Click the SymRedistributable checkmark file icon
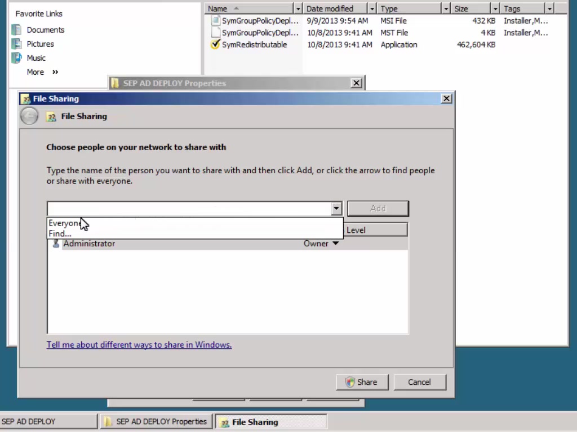The image size is (577, 432). [x=215, y=44]
